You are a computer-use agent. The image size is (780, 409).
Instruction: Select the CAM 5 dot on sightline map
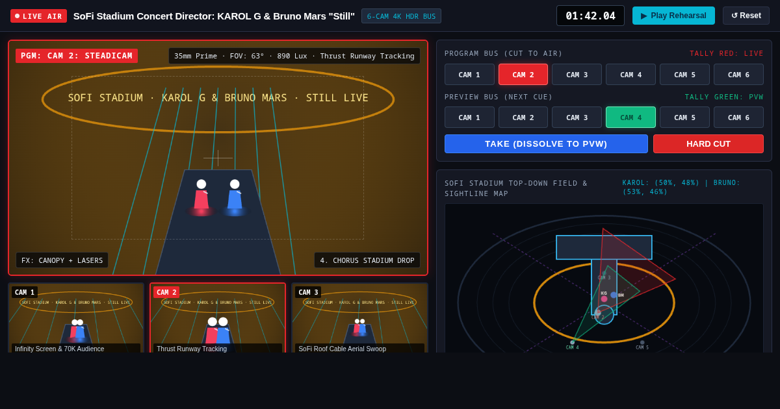pyautogui.click(x=642, y=342)
